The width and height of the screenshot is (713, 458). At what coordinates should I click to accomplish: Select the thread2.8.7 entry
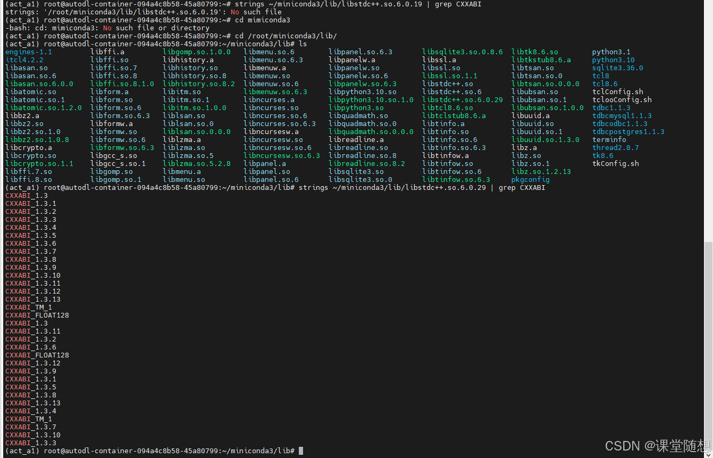point(616,148)
